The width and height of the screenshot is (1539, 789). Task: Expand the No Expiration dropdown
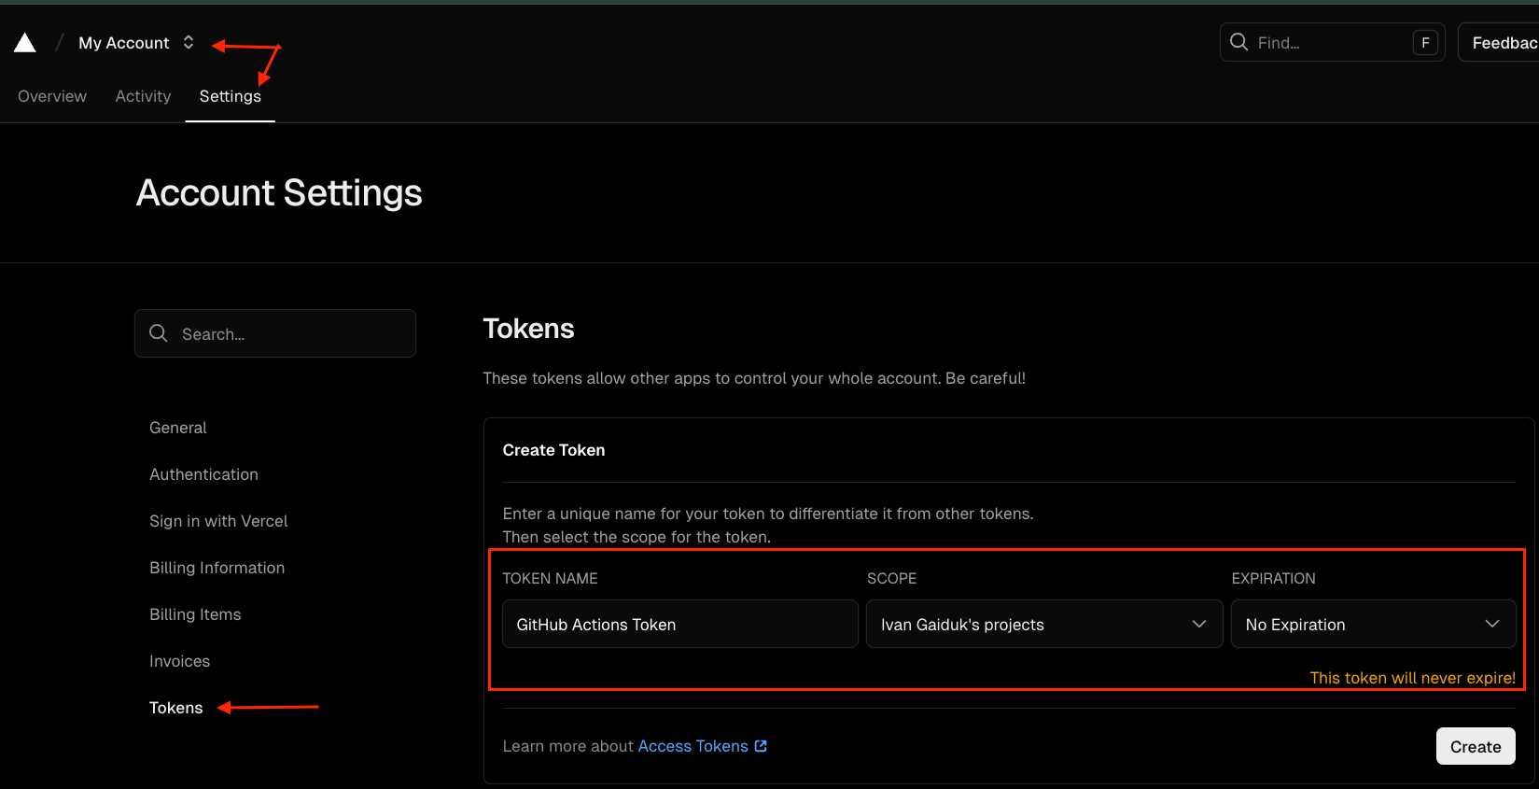(x=1372, y=625)
